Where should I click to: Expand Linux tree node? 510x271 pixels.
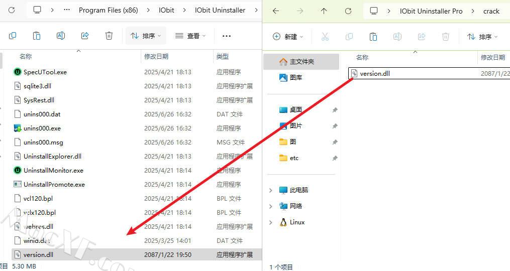[x=271, y=222]
